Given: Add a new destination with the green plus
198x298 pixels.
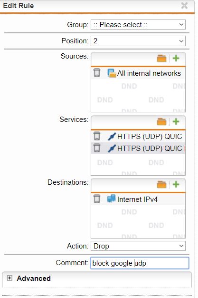Looking at the screenshot, I should pos(176,184).
